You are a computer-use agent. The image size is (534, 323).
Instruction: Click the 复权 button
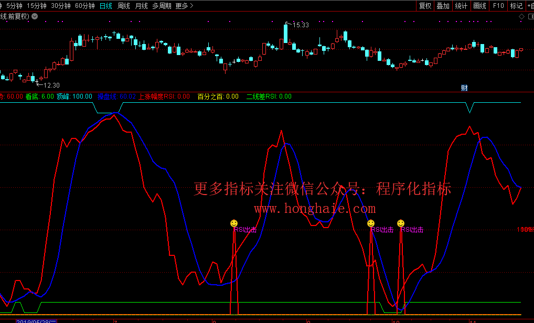pos(425,6)
